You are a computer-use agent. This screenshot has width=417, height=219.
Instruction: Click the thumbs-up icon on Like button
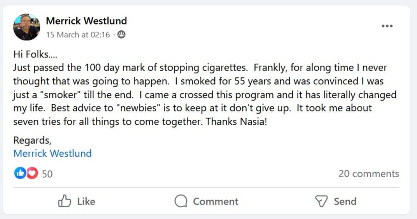coord(65,202)
